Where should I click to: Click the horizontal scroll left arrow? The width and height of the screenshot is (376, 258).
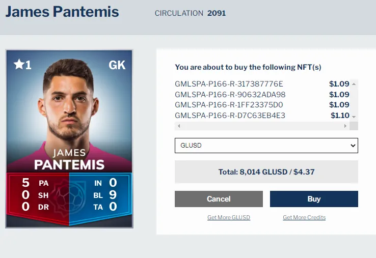click(179, 126)
